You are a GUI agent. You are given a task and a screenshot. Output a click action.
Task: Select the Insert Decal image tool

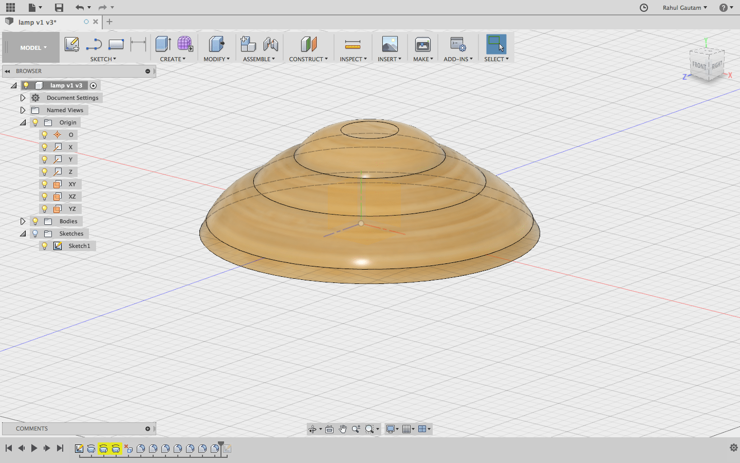pyautogui.click(x=390, y=44)
